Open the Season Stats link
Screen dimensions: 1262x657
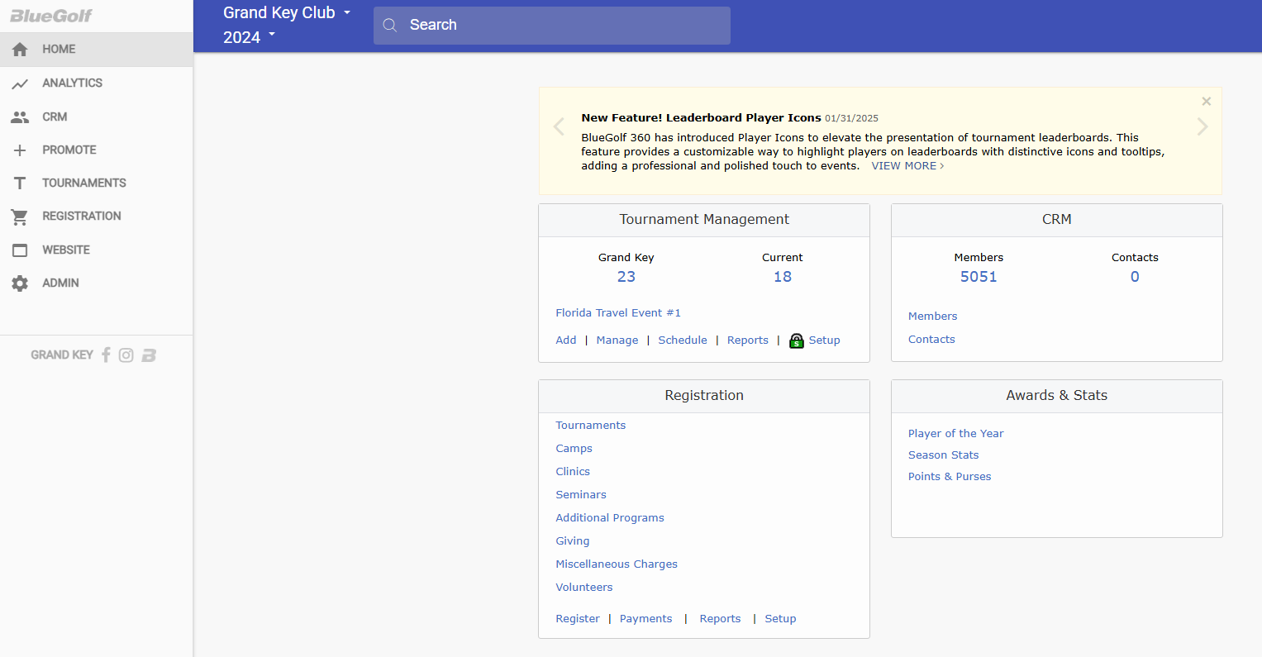point(943,455)
